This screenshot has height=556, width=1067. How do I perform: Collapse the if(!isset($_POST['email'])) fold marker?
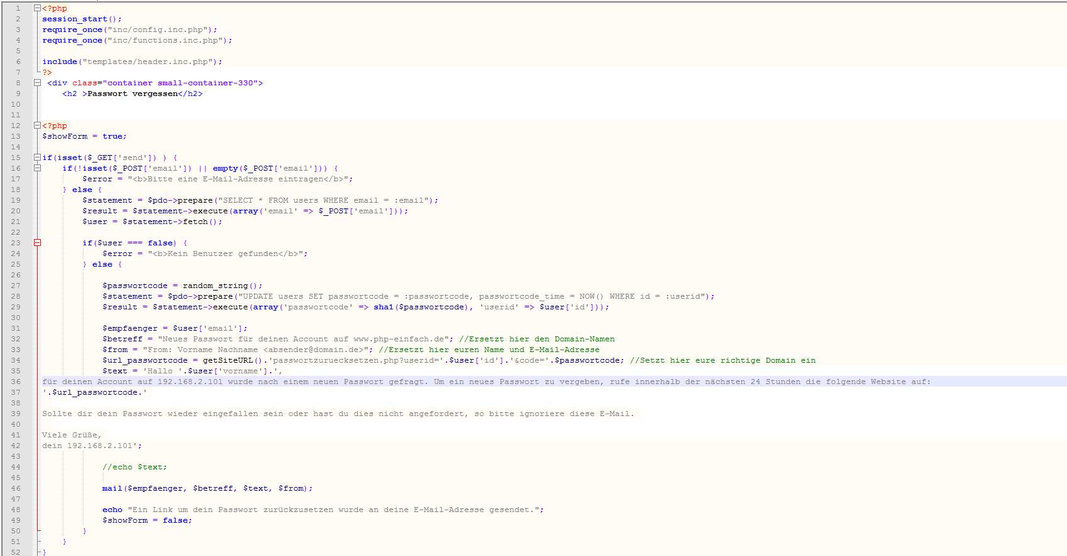coord(37,168)
